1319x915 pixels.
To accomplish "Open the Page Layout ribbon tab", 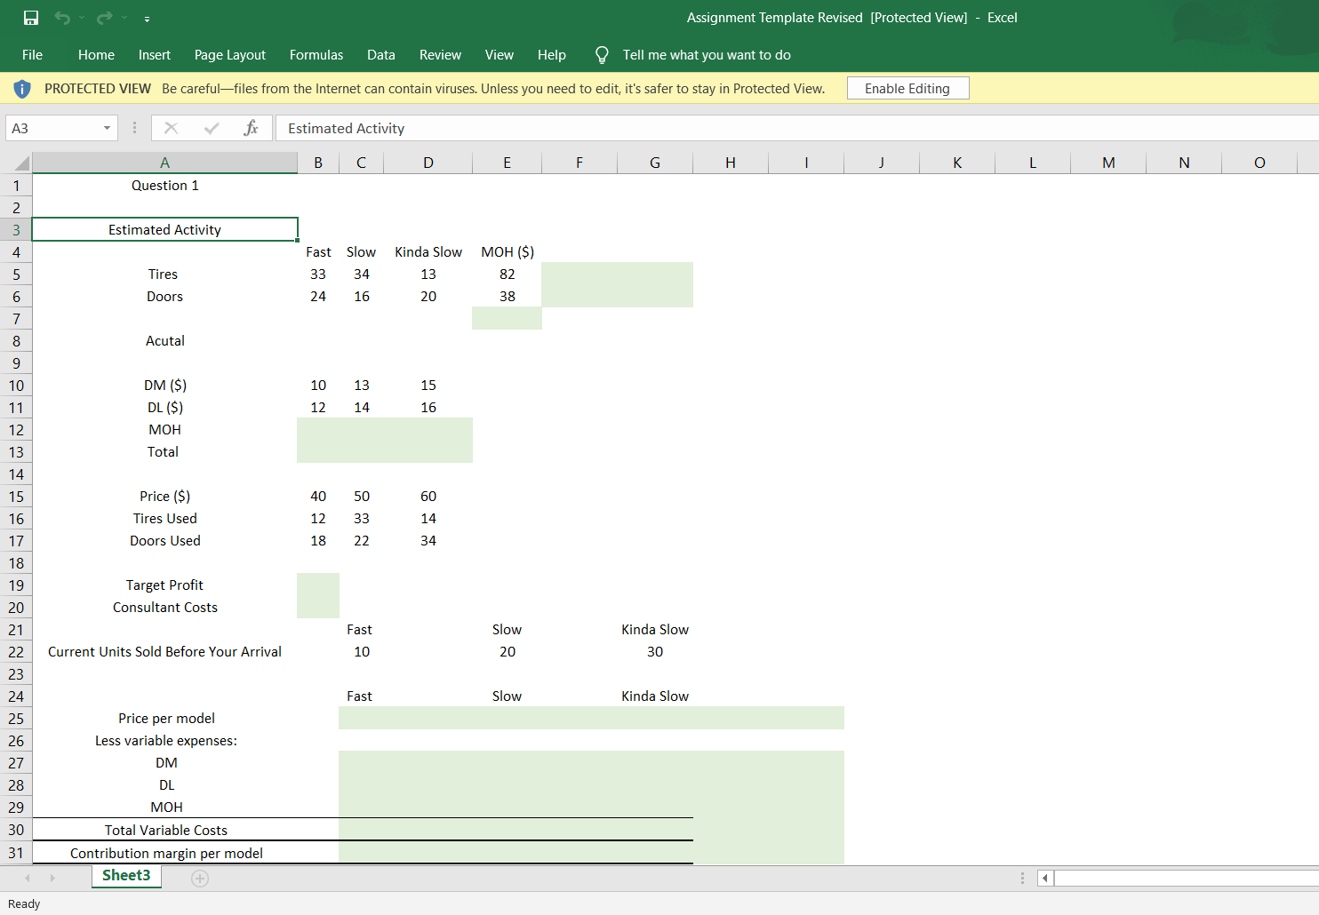I will click(230, 55).
